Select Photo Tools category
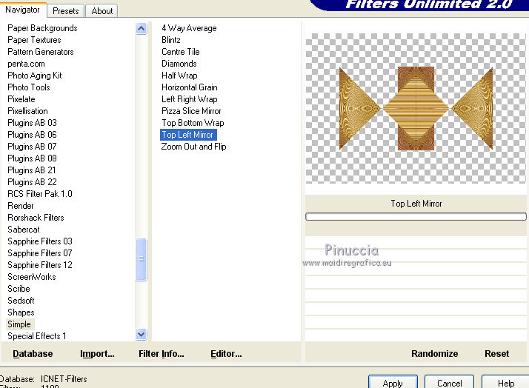This screenshot has height=388, width=529. pos(29,87)
